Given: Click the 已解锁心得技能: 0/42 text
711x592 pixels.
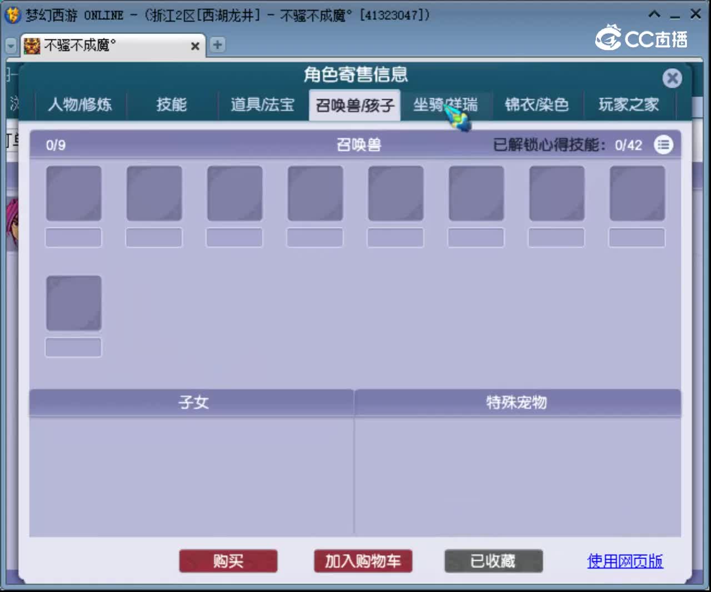Looking at the screenshot, I should 568,146.
